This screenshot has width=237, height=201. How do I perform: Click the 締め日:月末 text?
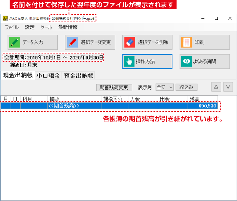click(x=24, y=65)
